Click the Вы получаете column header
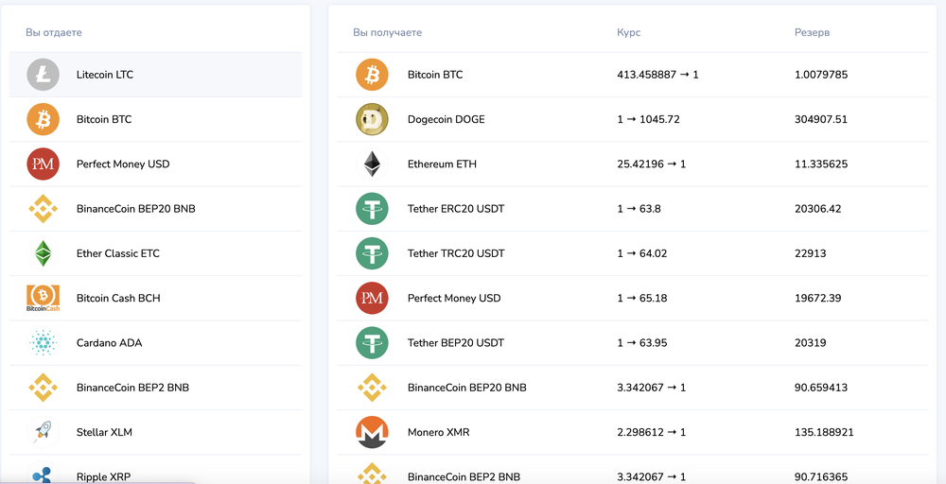This screenshot has height=484, width=946. tap(387, 32)
